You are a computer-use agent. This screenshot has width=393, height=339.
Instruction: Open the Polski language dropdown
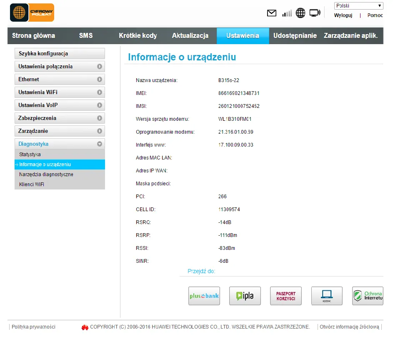click(359, 6)
